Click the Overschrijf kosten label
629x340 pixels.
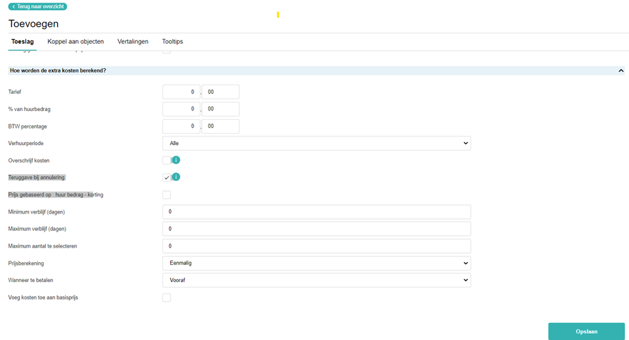point(29,160)
